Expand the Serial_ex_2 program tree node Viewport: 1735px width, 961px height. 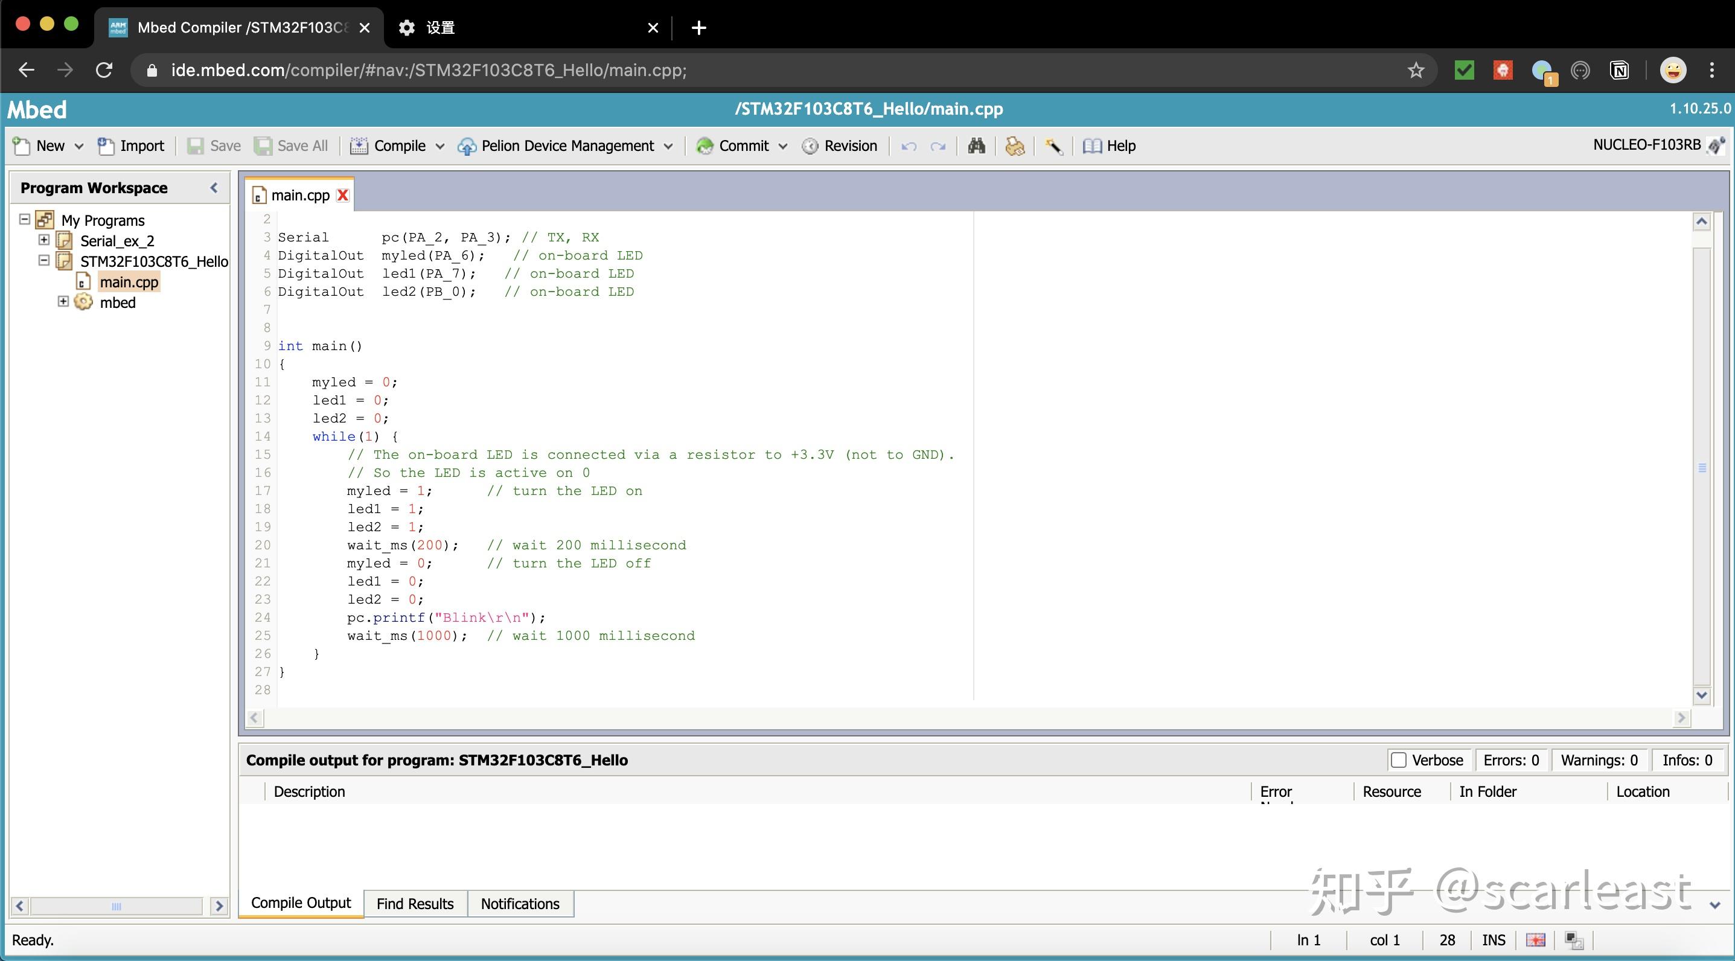[44, 240]
